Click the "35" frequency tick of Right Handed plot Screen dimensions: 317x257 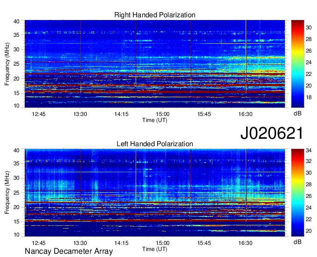17,35
